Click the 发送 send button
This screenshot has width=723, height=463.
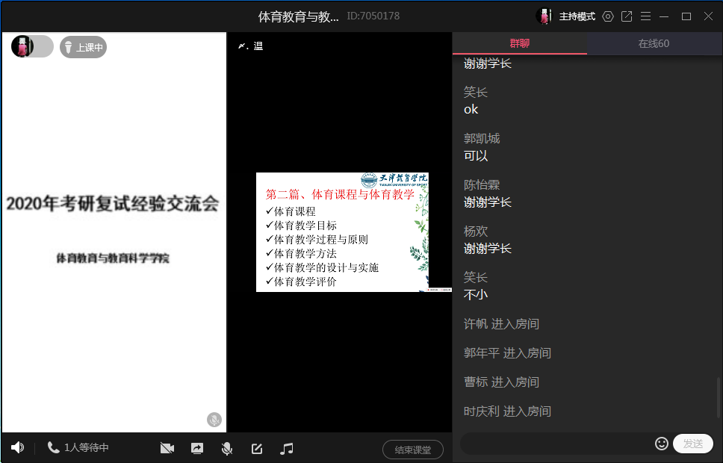tap(692, 444)
